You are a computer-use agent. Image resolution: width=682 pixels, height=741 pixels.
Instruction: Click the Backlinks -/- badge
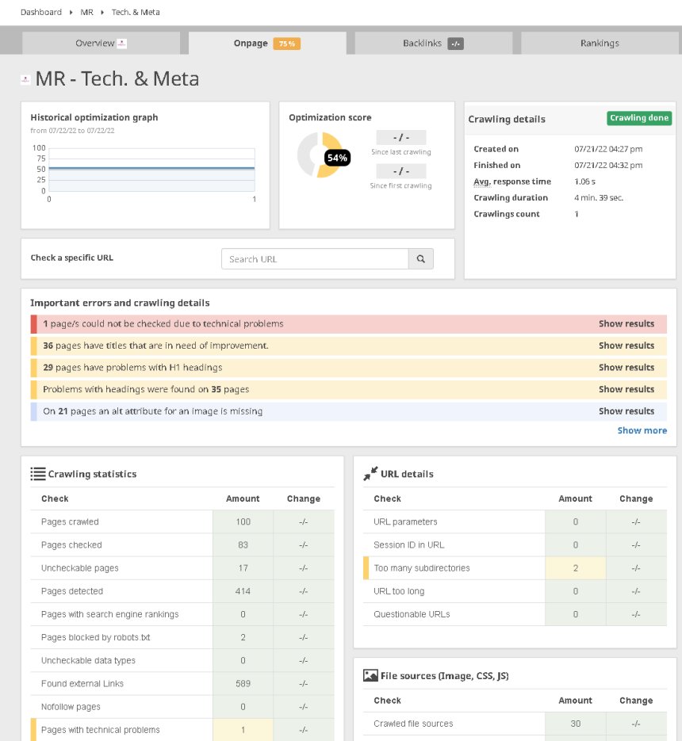(x=455, y=44)
